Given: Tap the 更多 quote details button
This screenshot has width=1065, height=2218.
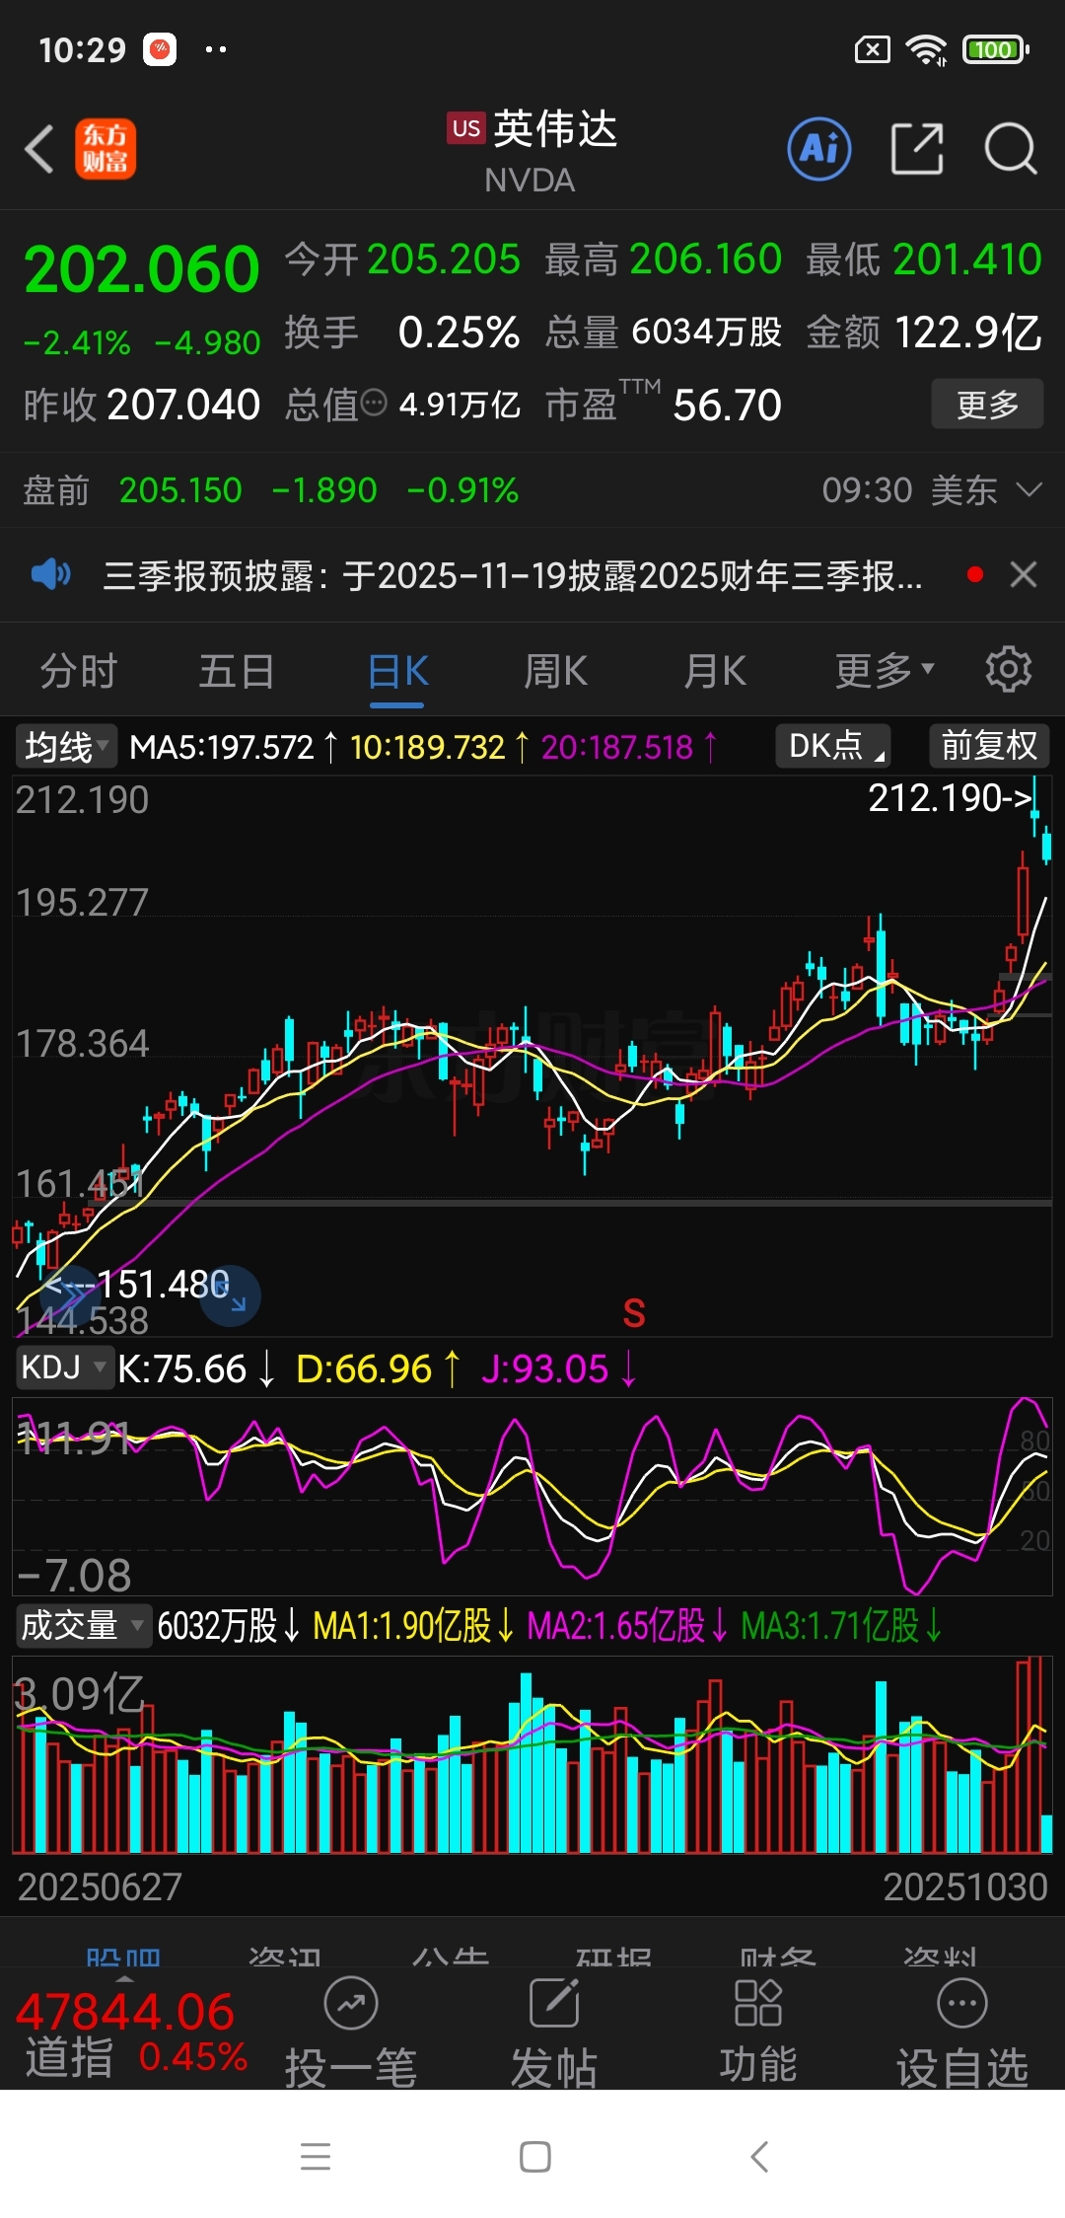Looking at the screenshot, I should 987,404.
